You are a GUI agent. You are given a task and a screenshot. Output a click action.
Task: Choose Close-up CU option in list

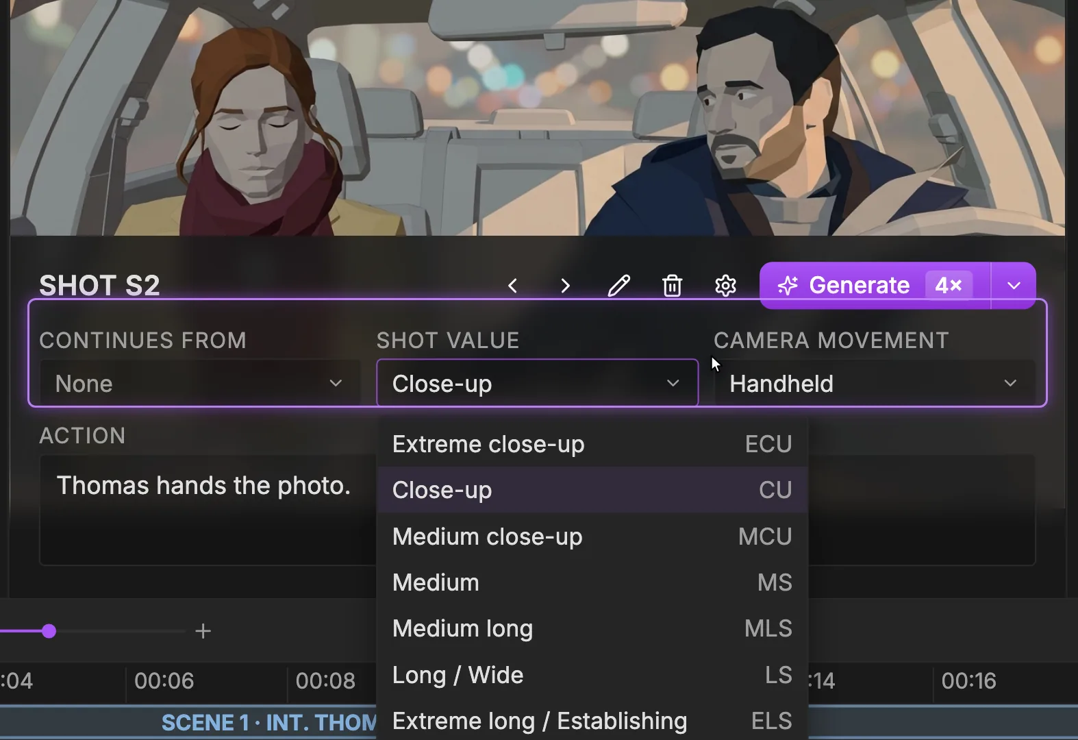pyautogui.click(x=592, y=490)
